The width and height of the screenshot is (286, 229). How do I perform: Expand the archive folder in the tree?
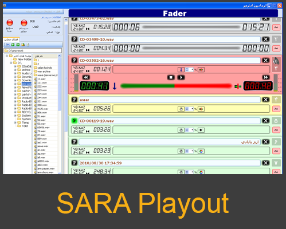(15, 70)
